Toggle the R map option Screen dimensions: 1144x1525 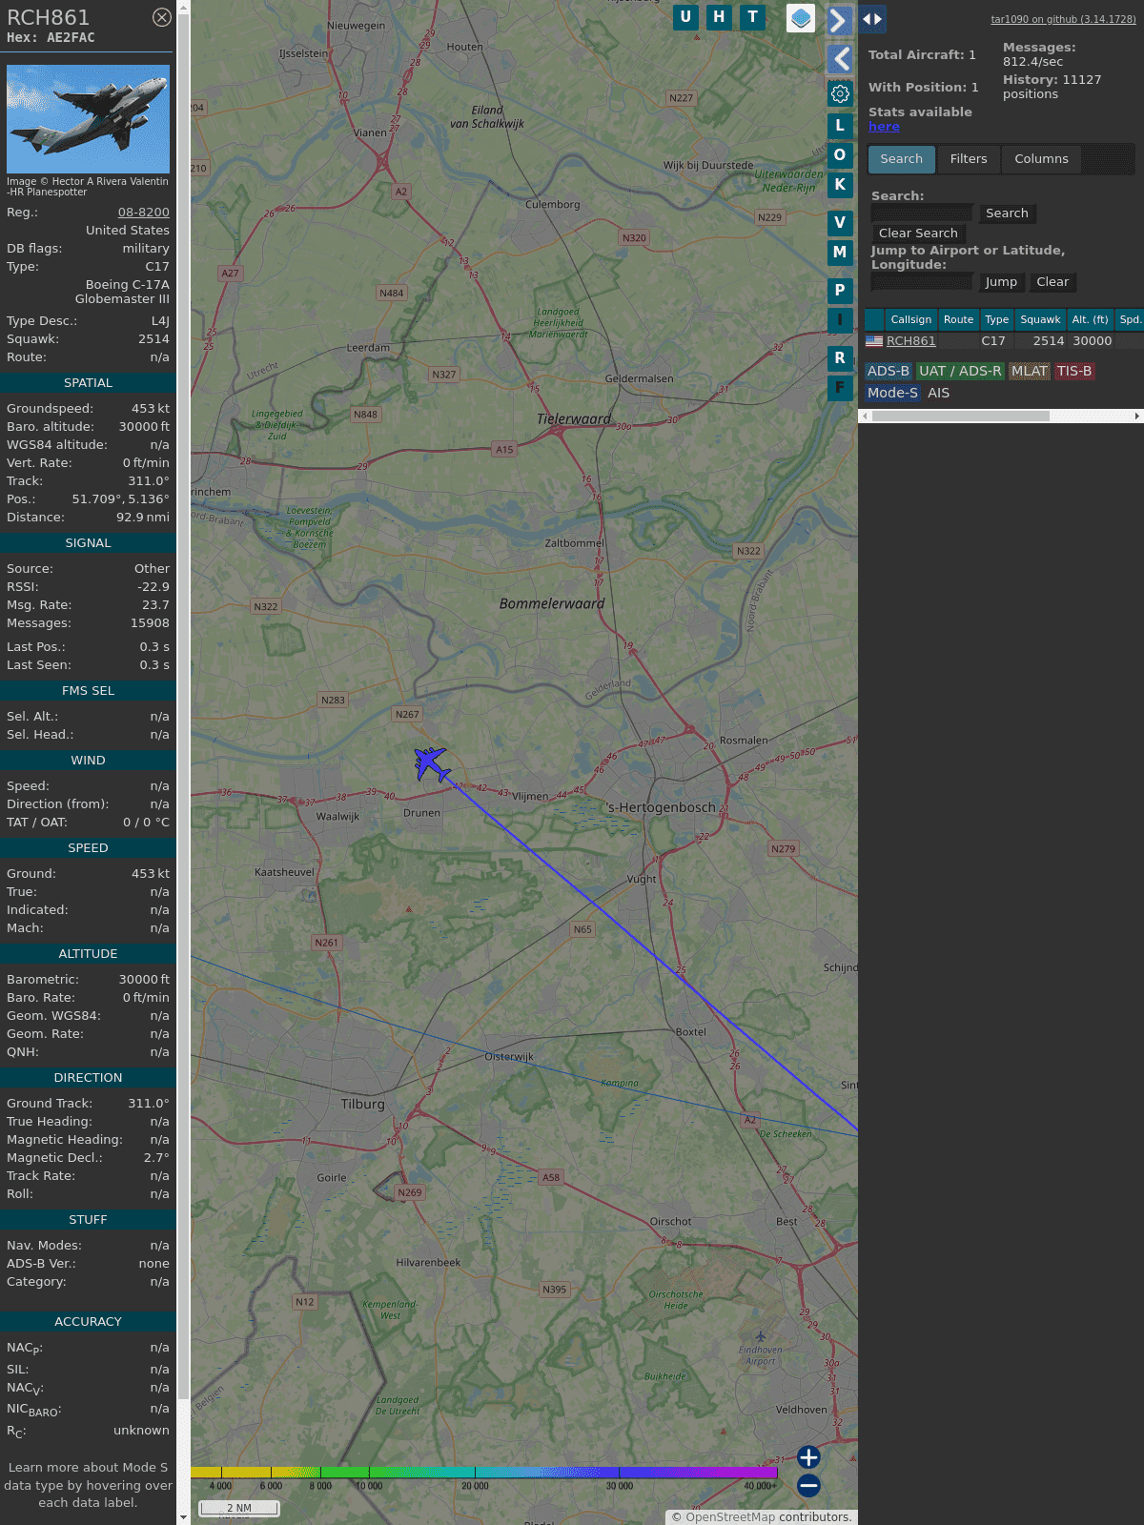coord(840,358)
